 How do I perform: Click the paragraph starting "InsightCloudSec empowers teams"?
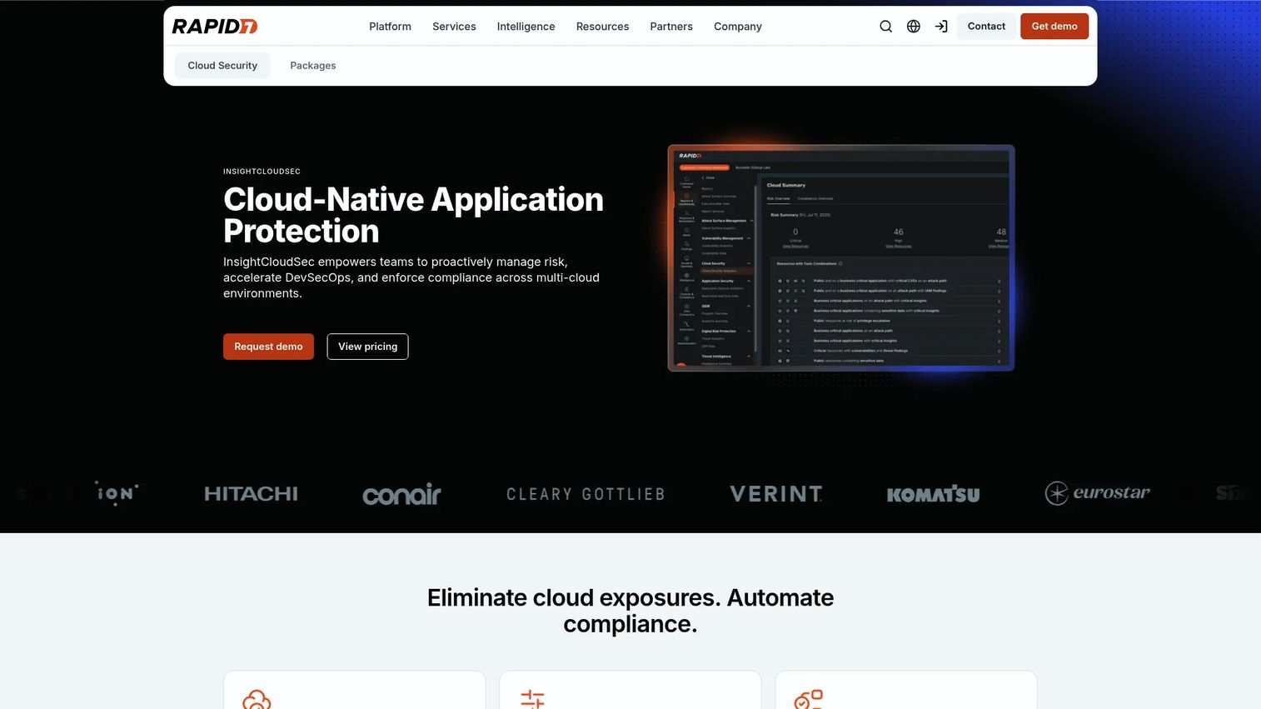(x=411, y=277)
